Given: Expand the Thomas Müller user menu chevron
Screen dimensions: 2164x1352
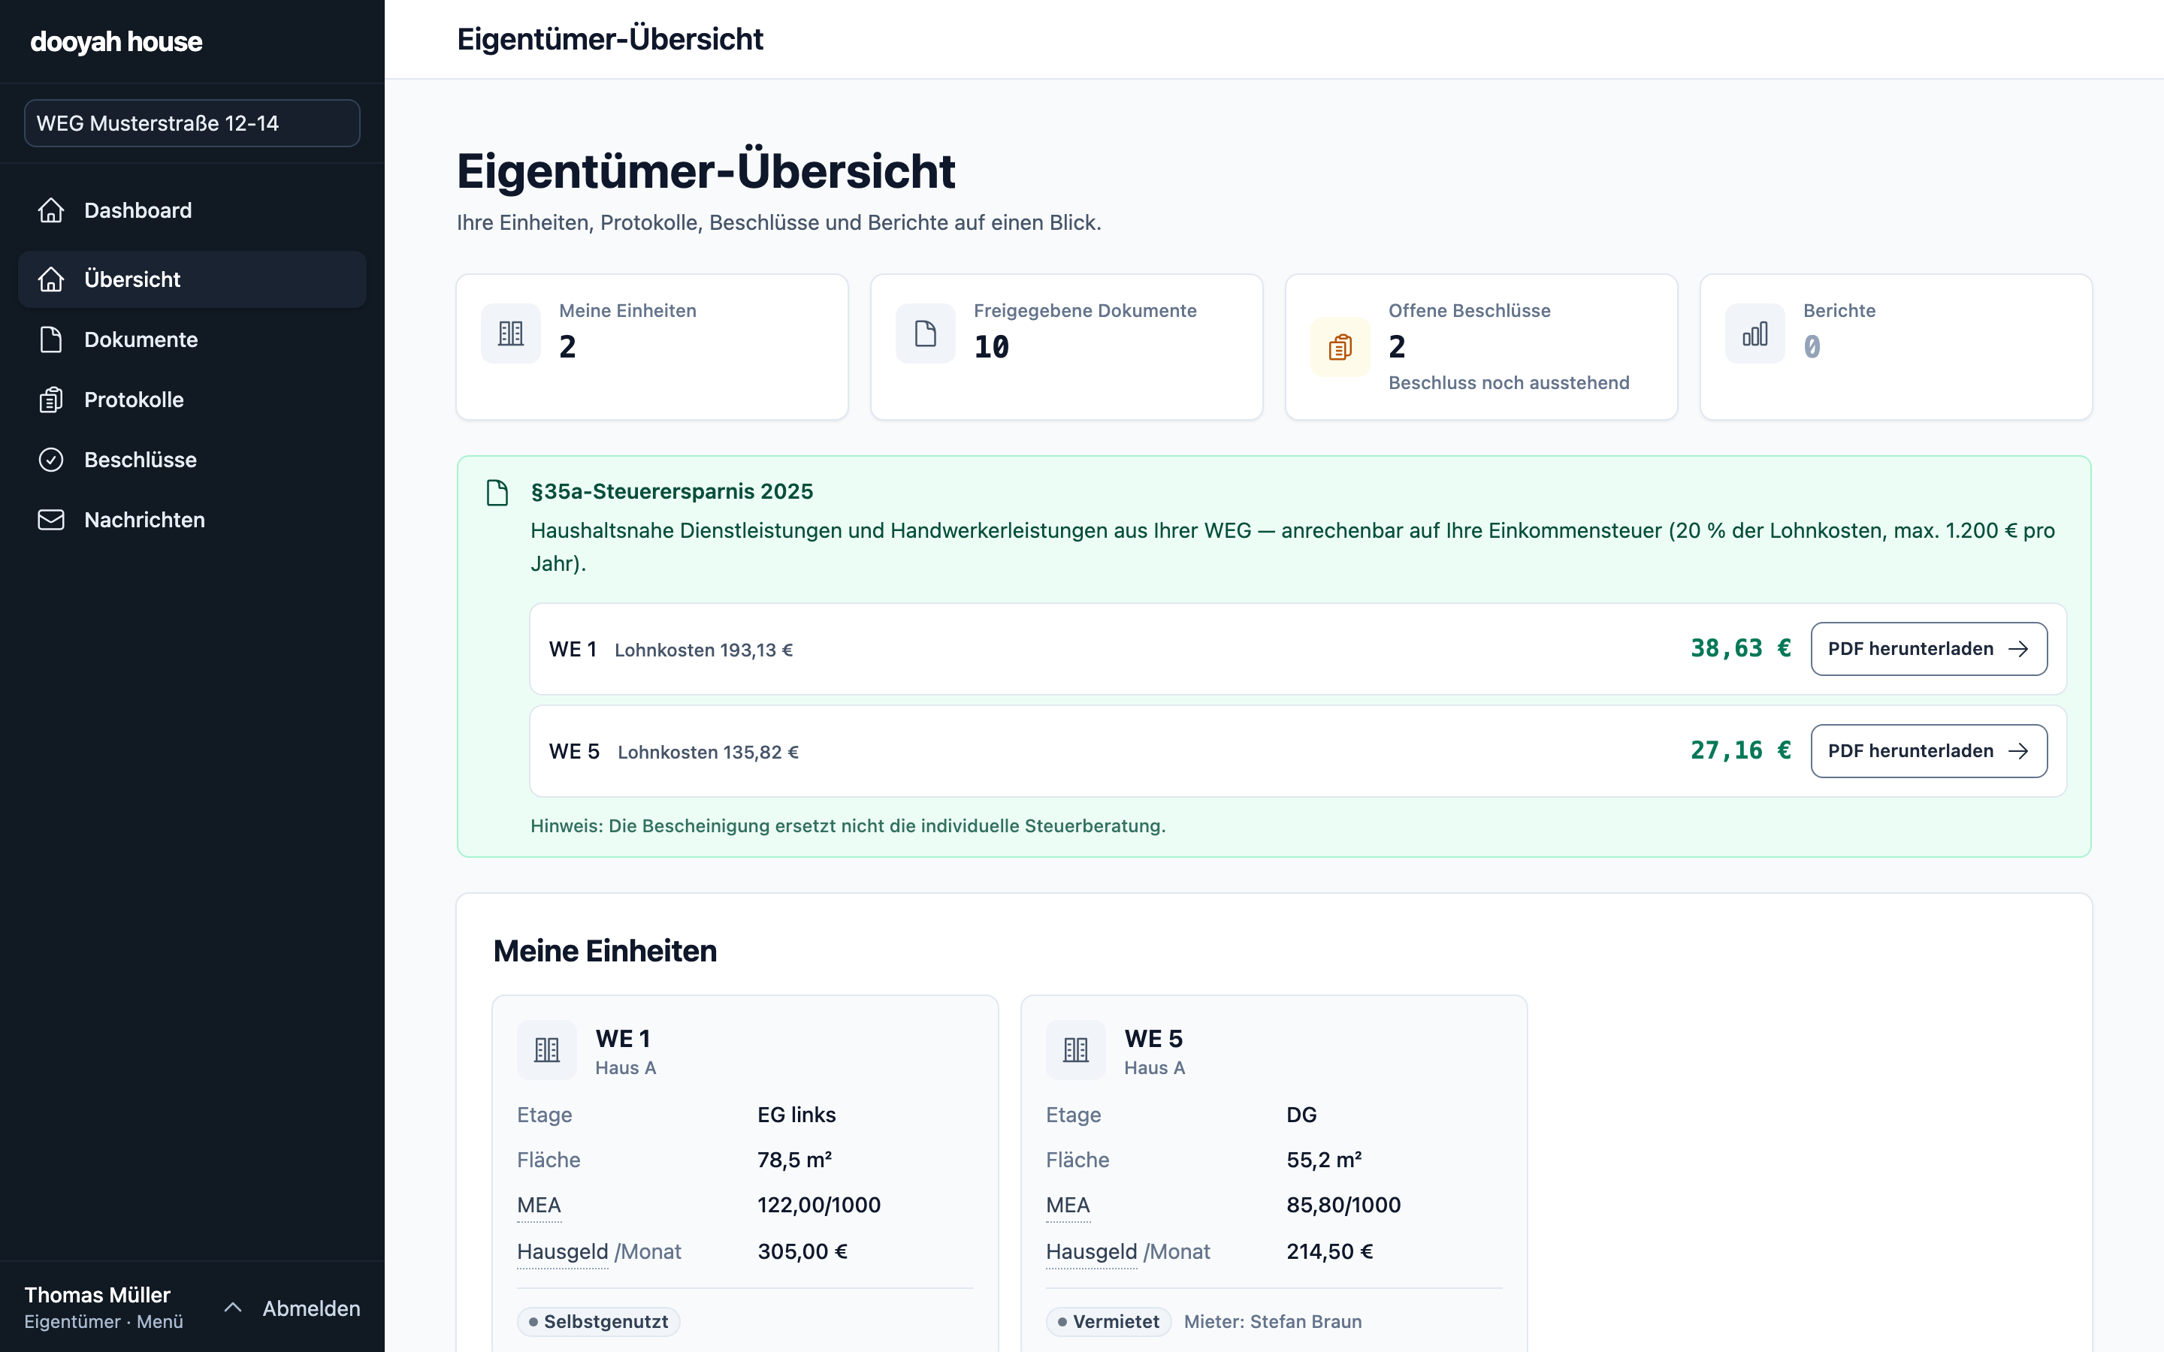Looking at the screenshot, I should [232, 1307].
